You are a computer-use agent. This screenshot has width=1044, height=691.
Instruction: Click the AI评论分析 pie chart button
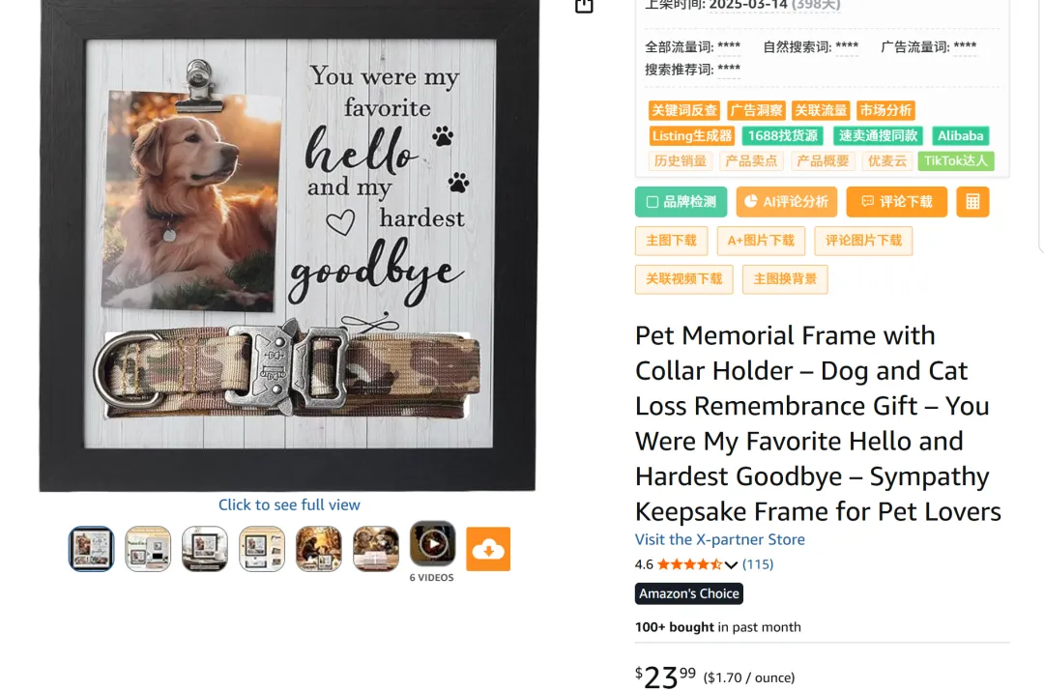[x=786, y=202]
